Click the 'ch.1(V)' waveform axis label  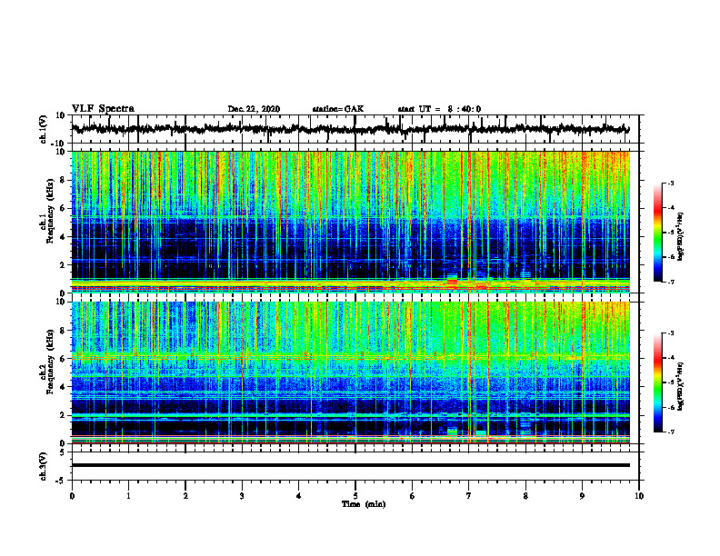(44, 129)
